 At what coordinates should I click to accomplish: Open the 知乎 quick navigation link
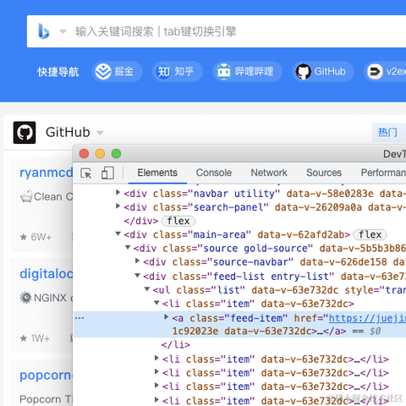click(178, 72)
